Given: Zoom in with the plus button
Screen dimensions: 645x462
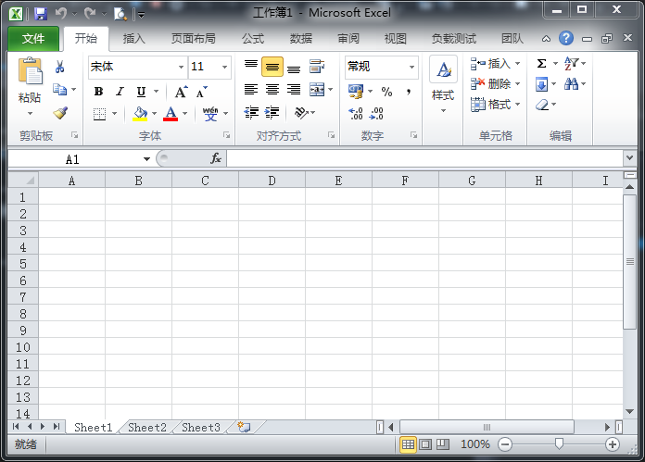Looking at the screenshot, I should pyautogui.click(x=613, y=444).
